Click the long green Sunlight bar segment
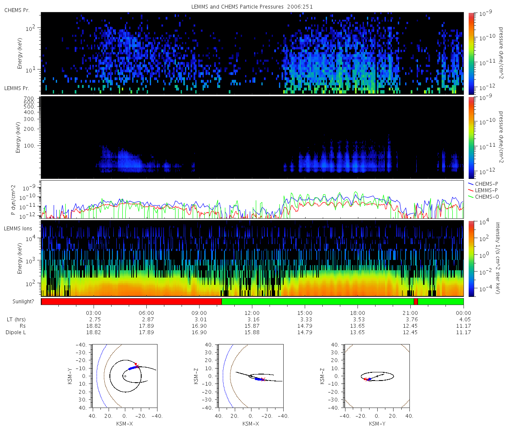The width and height of the screenshot is (515, 429). pyautogui.click(x=318, y=302)
